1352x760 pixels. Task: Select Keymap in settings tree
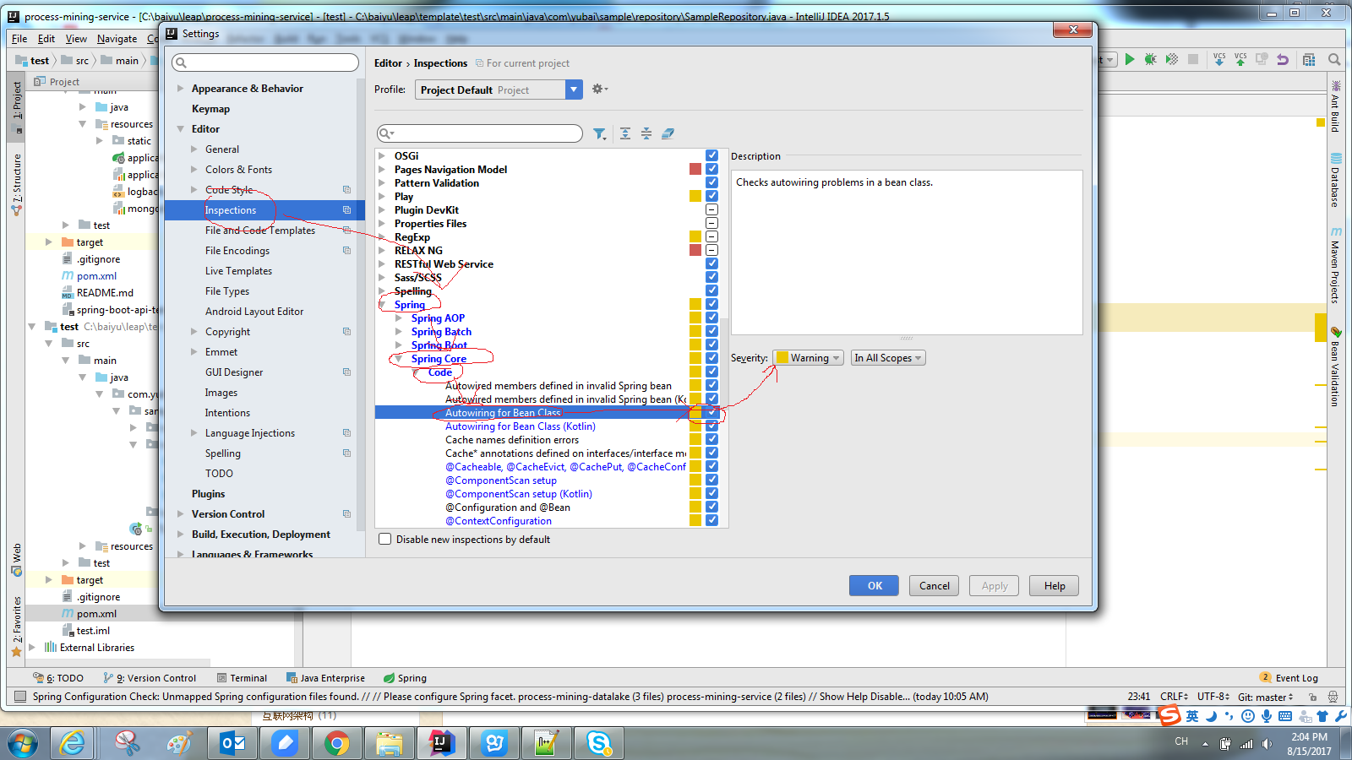pos(210,108)
